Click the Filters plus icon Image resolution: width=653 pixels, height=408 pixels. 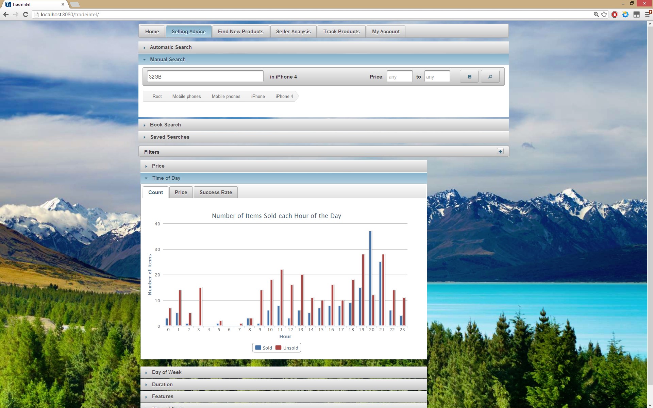point(500,152)
